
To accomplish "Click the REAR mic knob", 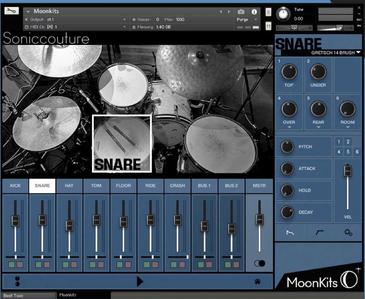I will [x=318, y=109].
